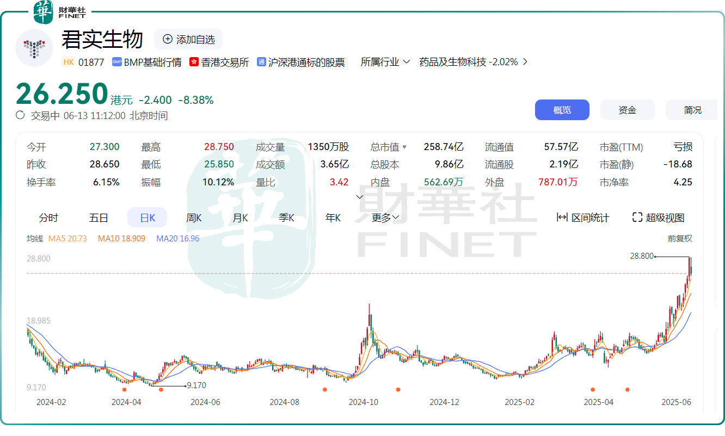The width and height of the screenshot is (725, 436).
Task: Click the Hong Kong exchange flag icon
Action: pyautogui.click(x=194, y=62)
